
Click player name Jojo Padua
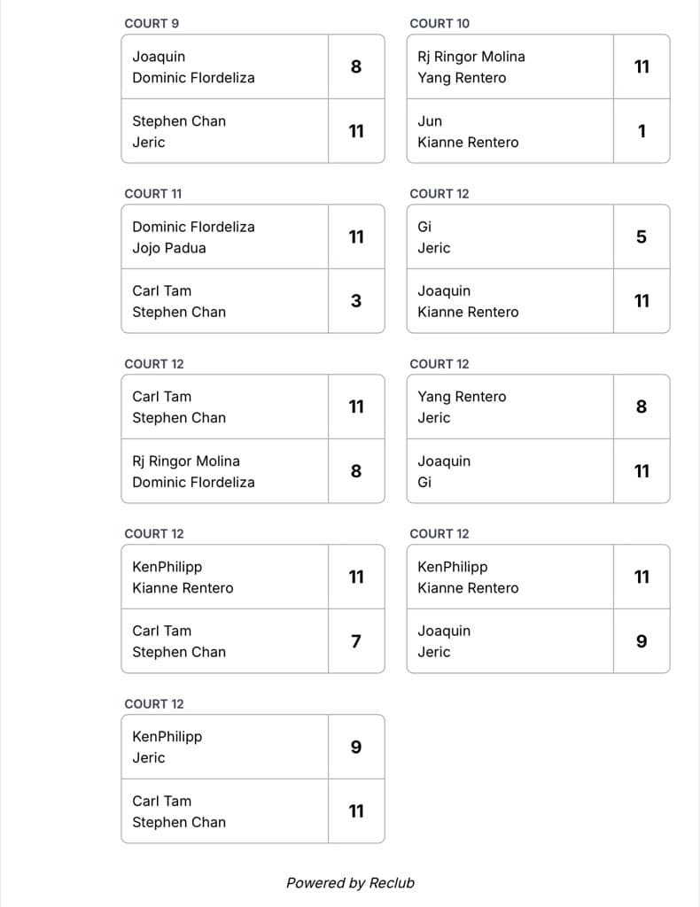169,248
